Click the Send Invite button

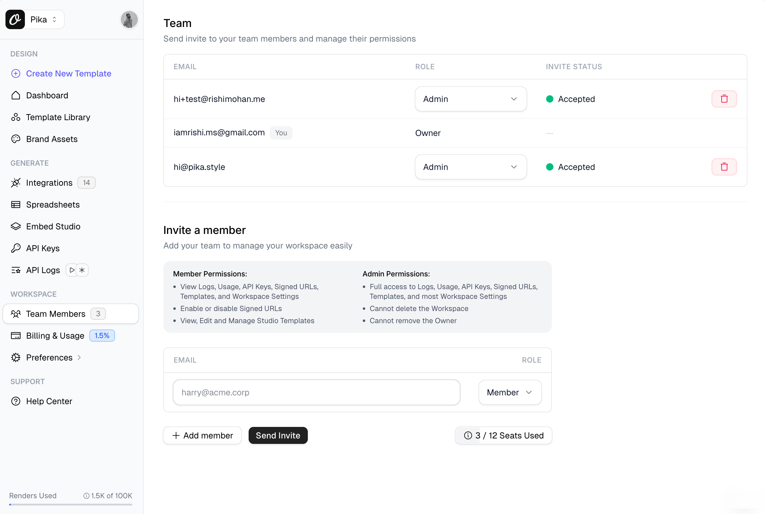point(278,435)
